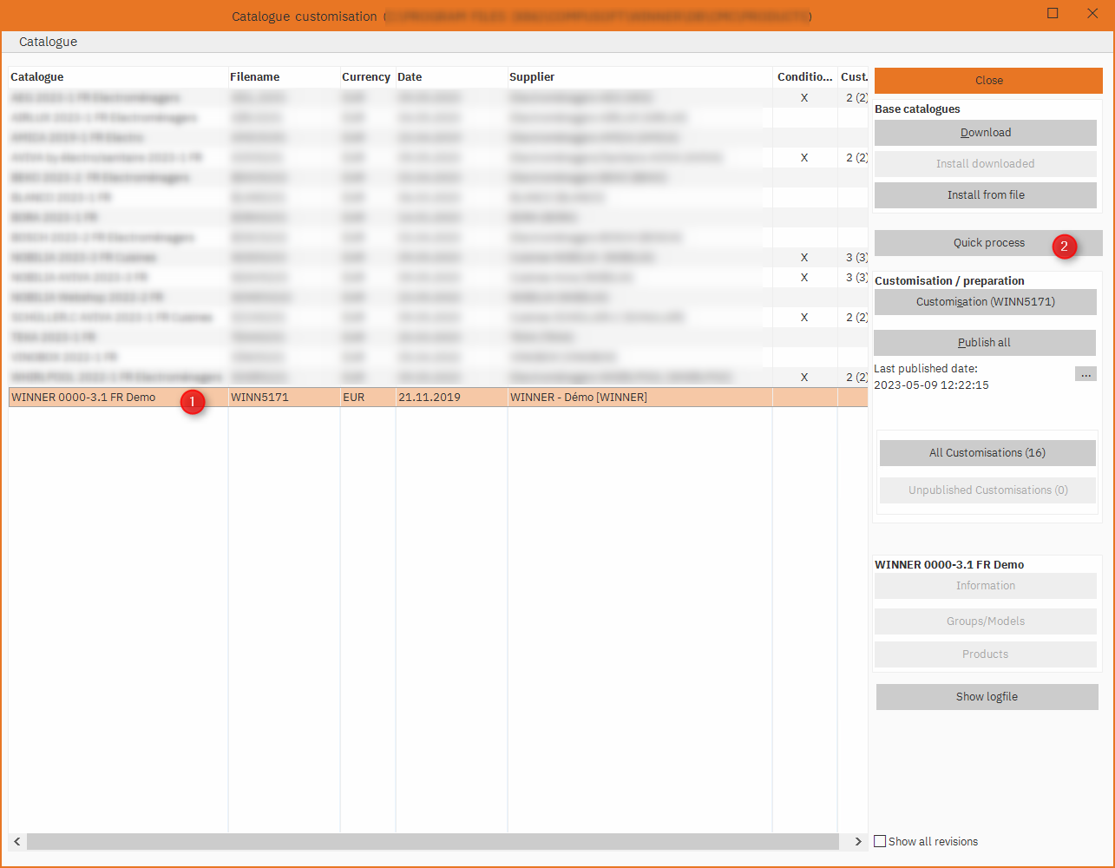This screenshot has width=1115, height=868.
Task: Open the Catalogue menu
Action: coord(48,42)
